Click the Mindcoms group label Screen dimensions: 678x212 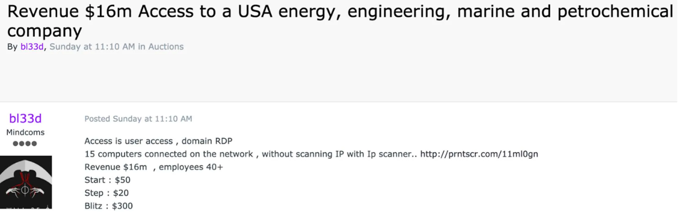25,132
